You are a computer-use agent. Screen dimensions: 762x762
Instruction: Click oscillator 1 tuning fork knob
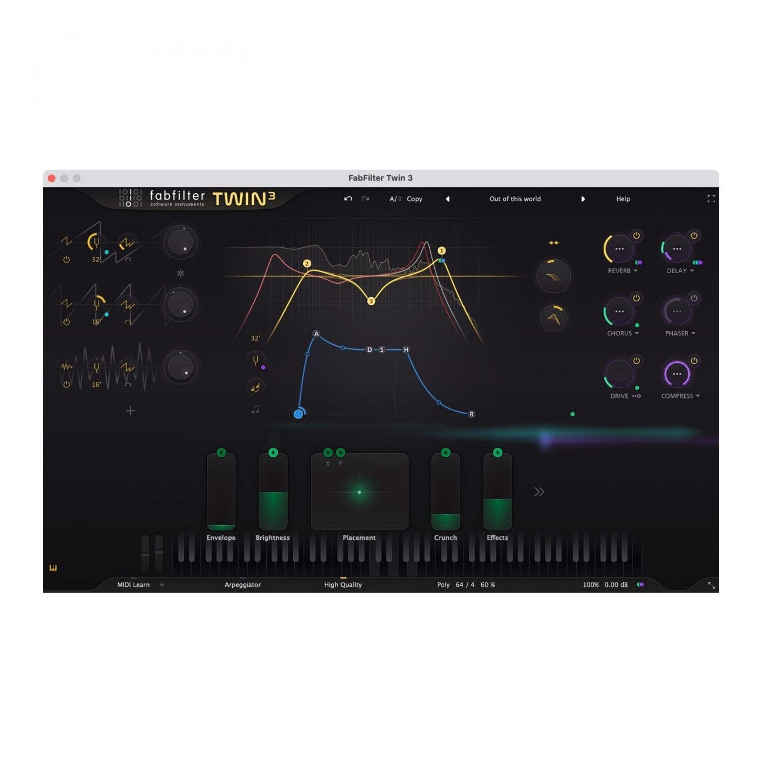point(97,241)
